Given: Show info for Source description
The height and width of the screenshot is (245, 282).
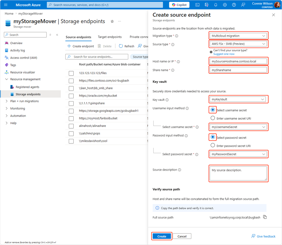Looking at the screenshot, I should [179, 170].
